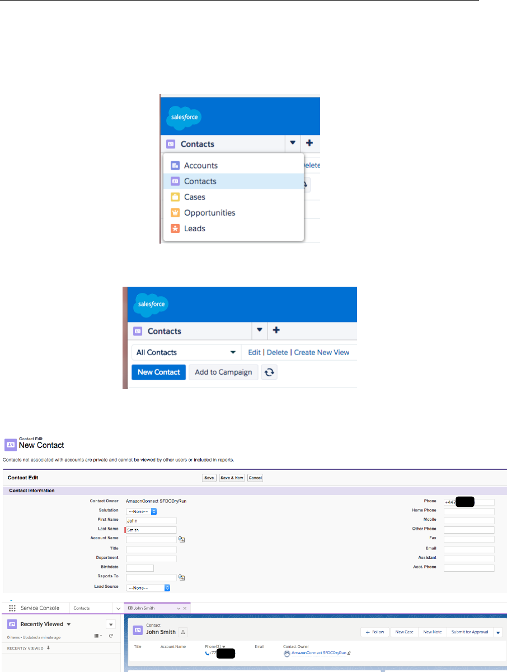Expand the Service Console Contacts navigation chevron
The width and height of the screenshot is (507, 672).
click(118, 608)
